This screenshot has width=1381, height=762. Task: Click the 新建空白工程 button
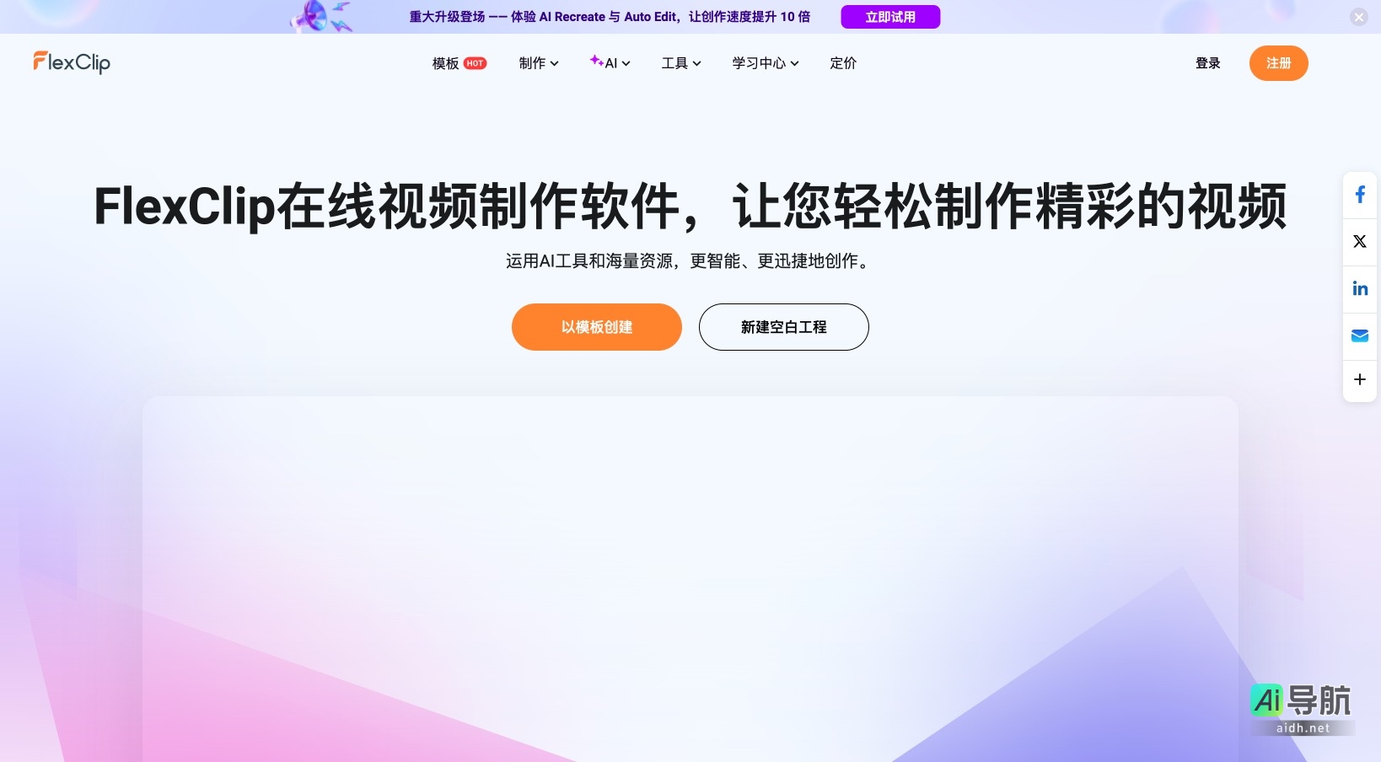783,327
